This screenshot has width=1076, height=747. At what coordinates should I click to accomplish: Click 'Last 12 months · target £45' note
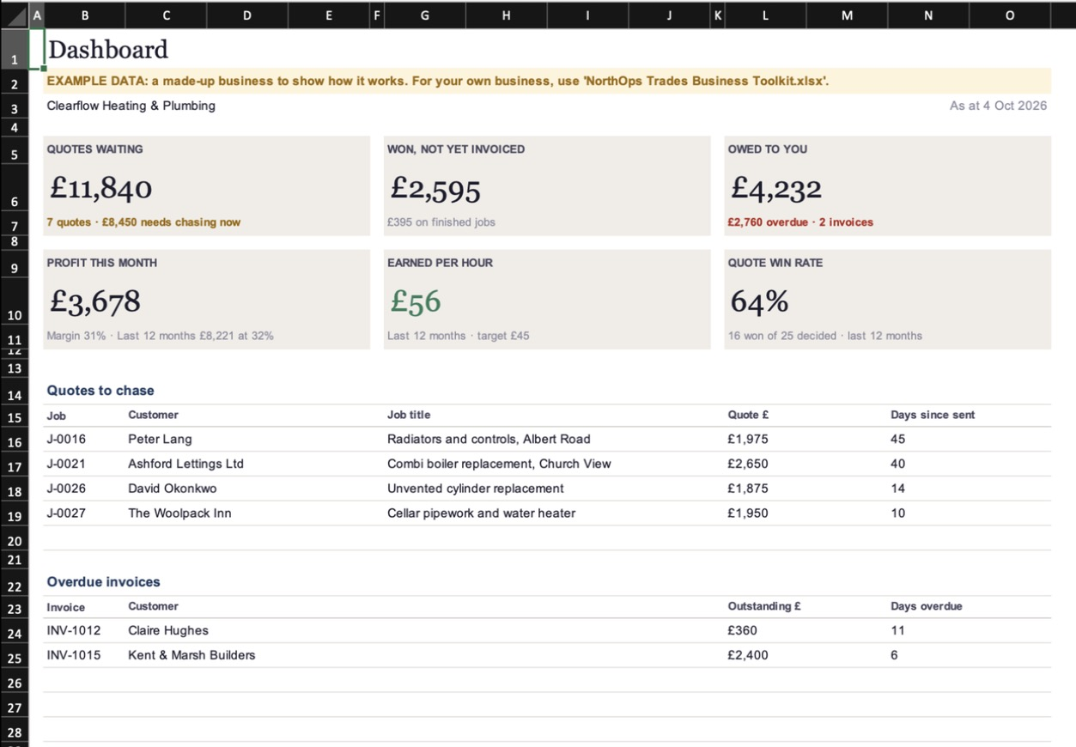(459, 336)
